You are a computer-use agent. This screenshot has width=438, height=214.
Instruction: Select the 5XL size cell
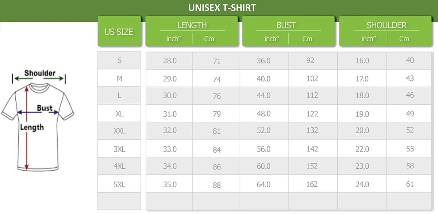click(x=119, y=184)
